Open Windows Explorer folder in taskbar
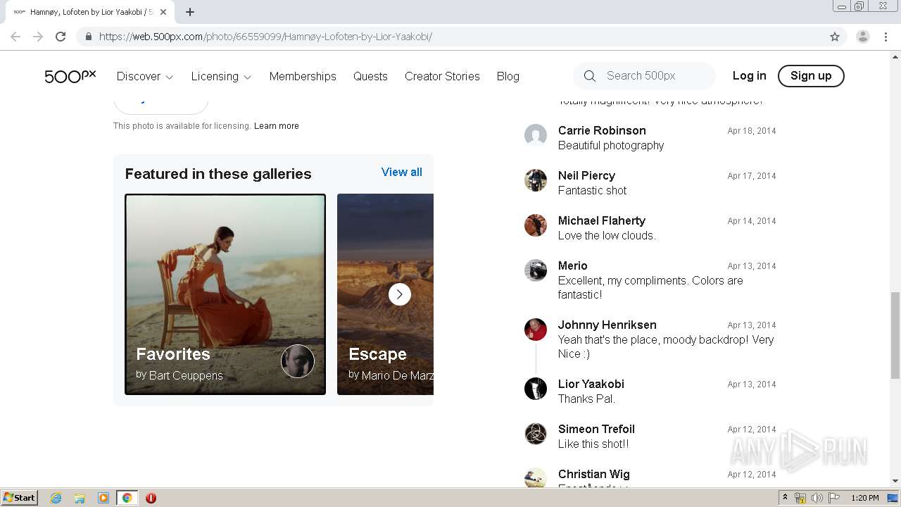This screenshot has width=901, height=507. (80, 498)
